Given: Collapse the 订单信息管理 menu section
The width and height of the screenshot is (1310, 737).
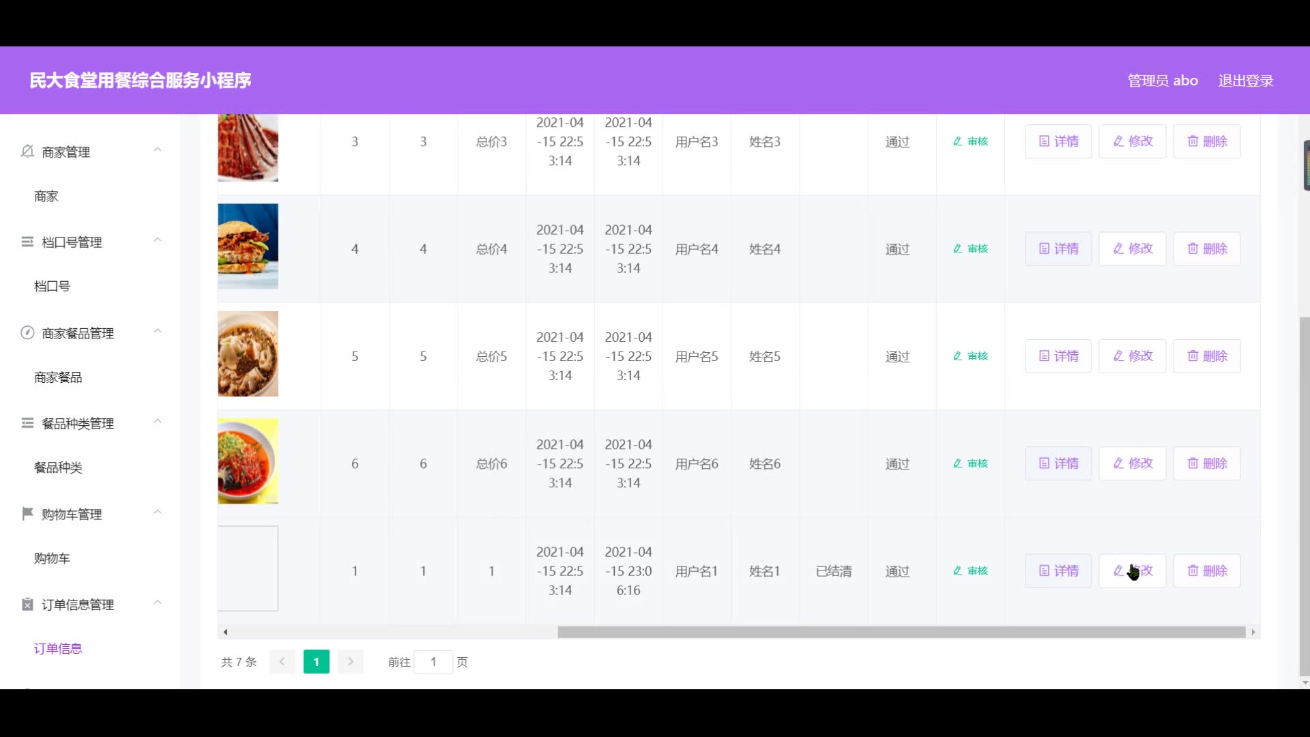Looking at the screenshot, I should tap(158, 603).
